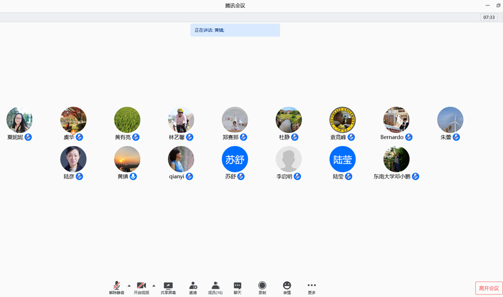This screenshot has width=503, height=297.
Task: Click muted mic icon next to 杜静
Action: click(295, 137)
